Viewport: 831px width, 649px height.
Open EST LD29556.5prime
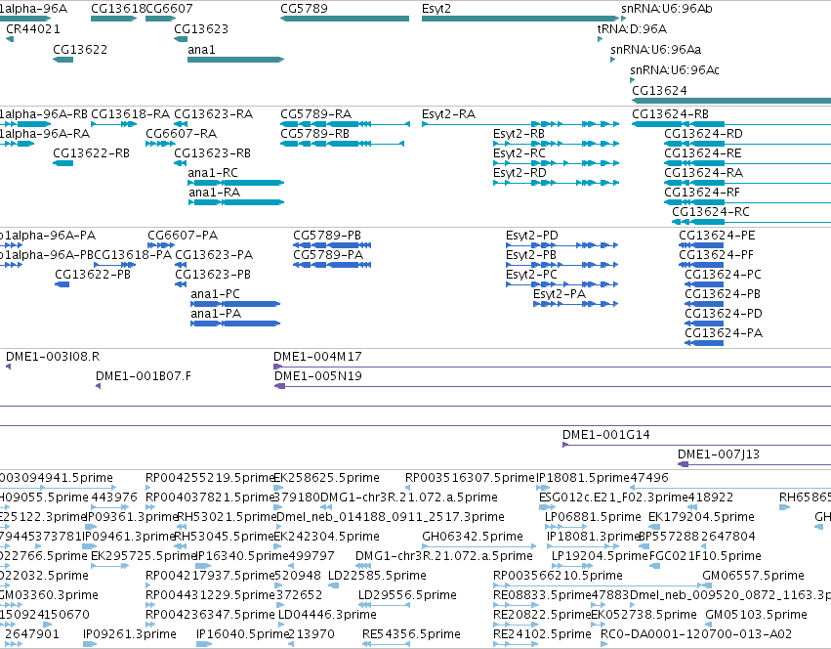(x=384, y=605)
